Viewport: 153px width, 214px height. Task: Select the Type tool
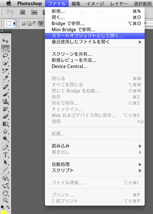pos(5,155)
